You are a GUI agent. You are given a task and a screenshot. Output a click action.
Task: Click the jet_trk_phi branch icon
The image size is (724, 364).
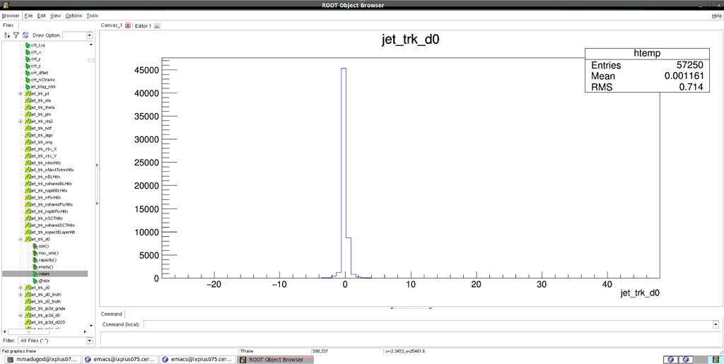coord(28,115)
